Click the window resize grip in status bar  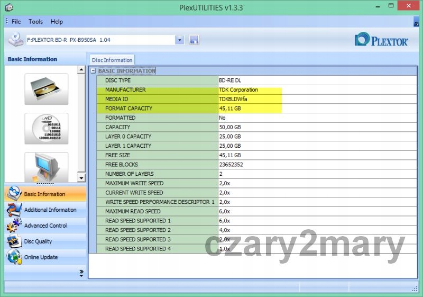tap(415, 289)
